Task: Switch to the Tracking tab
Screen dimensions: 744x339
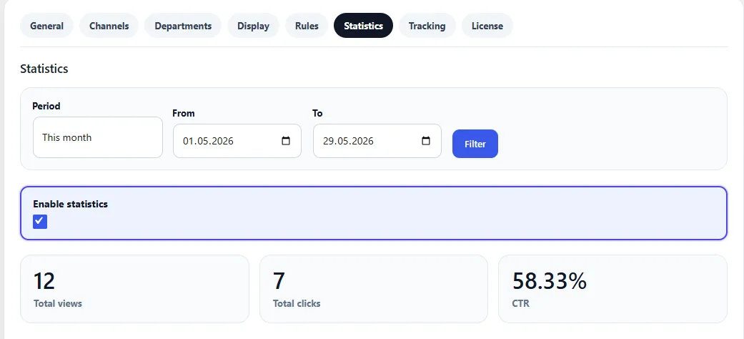Action: point(427,26)
